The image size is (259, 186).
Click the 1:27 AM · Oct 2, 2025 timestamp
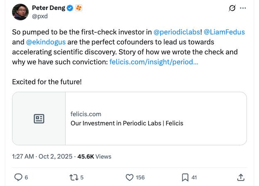[42, 157]
